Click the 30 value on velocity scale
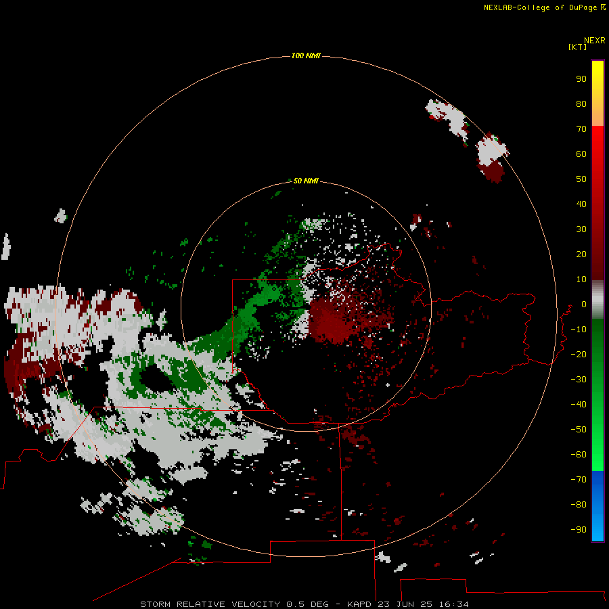The image size is (609, 609). tap(581, 229)
